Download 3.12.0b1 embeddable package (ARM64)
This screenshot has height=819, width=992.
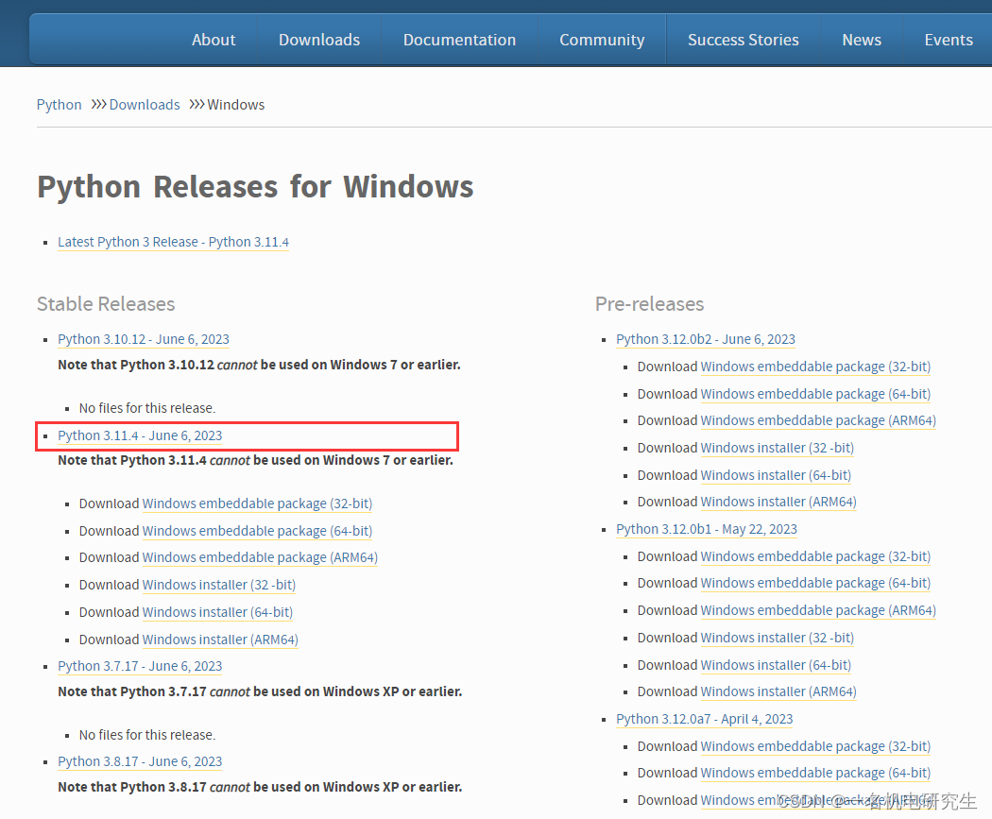pos(818,609)
